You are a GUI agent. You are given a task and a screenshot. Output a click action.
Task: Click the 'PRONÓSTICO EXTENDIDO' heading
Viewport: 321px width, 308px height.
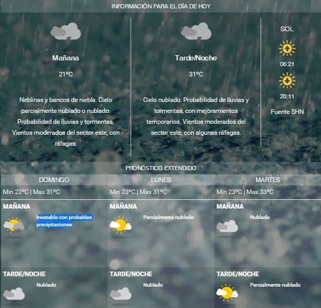[x=161, y=168]
